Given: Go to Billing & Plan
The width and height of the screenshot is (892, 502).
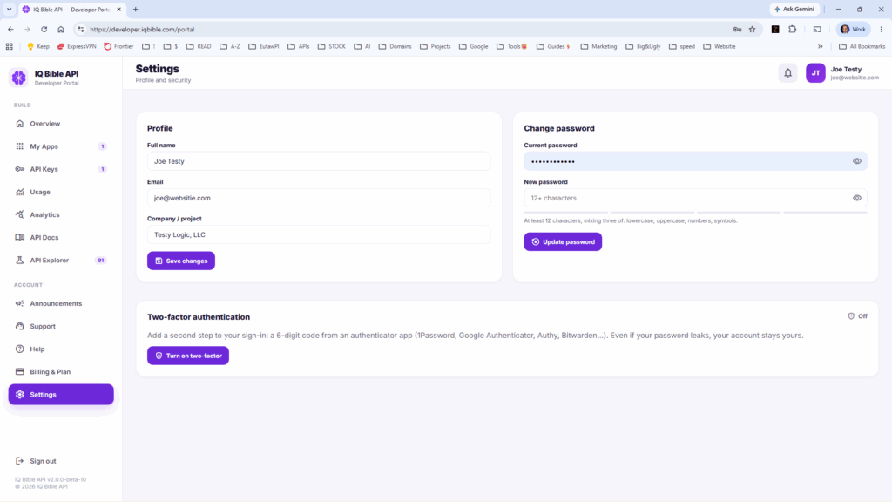Looking at the screenshot, I should 61,371.
